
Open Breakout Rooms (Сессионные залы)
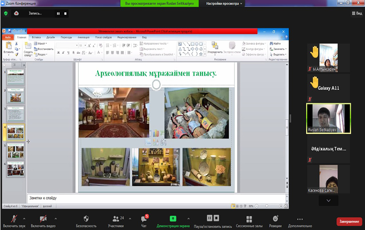tap(249, 219)
